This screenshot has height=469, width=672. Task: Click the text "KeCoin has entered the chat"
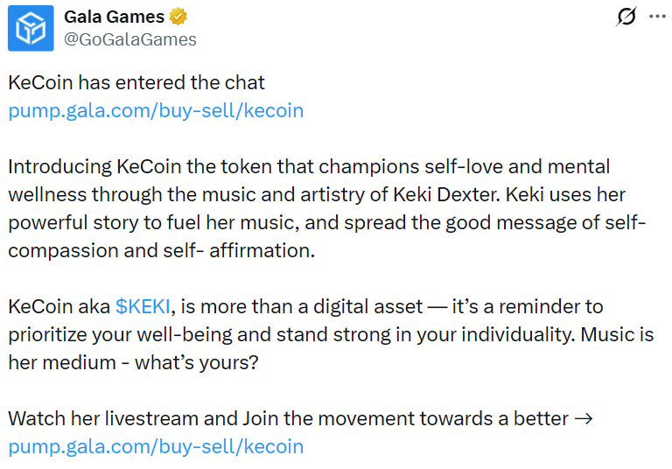click(x=136, y=83)
